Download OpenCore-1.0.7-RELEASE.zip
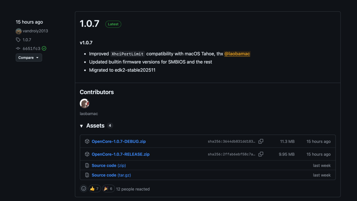 coord(120,154)
